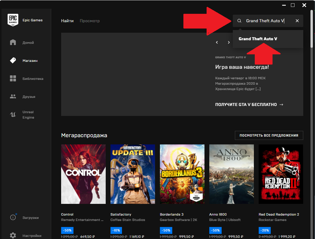Click the Control game title
The height and width of the screenshot is (239, 315).
(67, 214)
